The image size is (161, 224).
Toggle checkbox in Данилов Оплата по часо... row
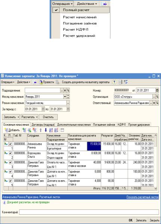click(10, 162)
